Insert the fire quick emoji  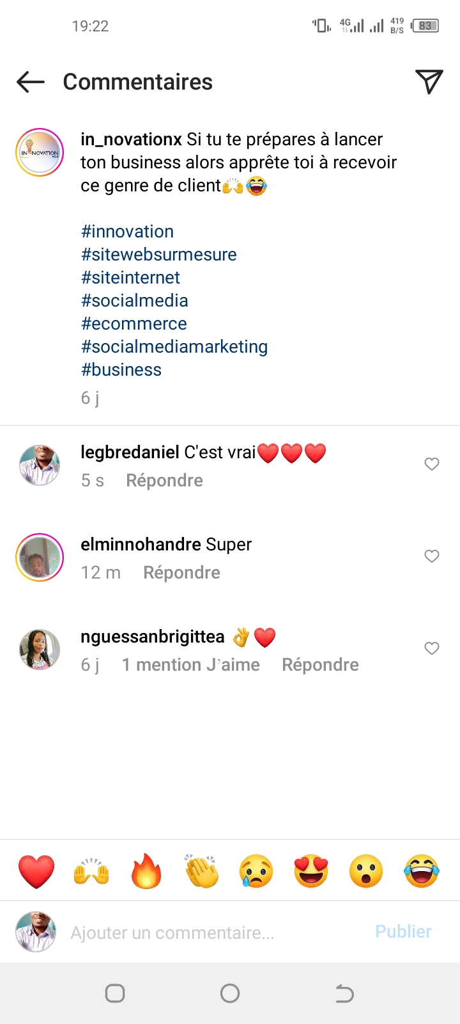point(146,871)
